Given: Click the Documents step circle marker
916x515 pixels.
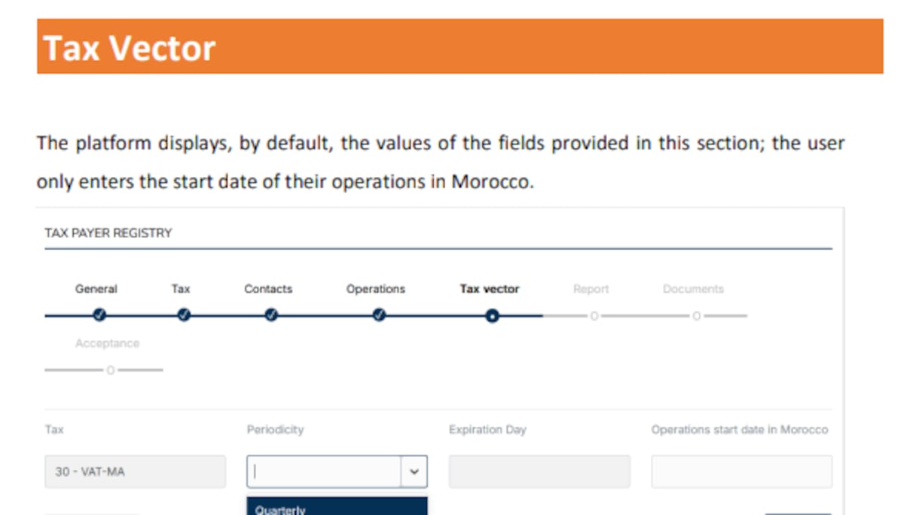Looking at the screenshot, I should click(696, 316).
